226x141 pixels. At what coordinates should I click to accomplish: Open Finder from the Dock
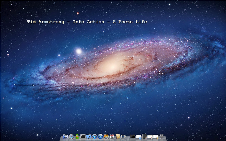(x=65, y=136)
